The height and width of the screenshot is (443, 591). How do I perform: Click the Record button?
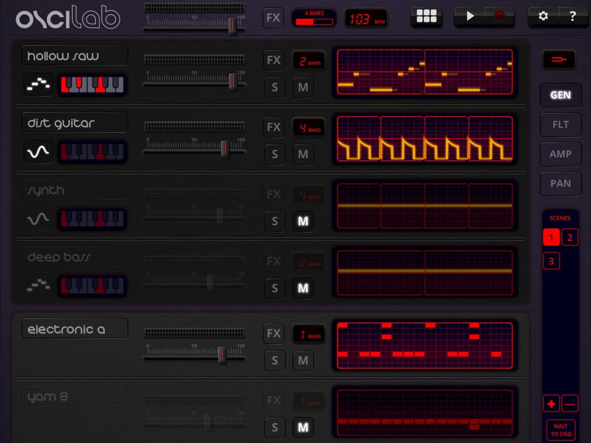click(499, 17)
